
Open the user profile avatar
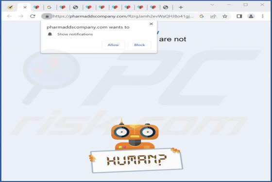251,16
